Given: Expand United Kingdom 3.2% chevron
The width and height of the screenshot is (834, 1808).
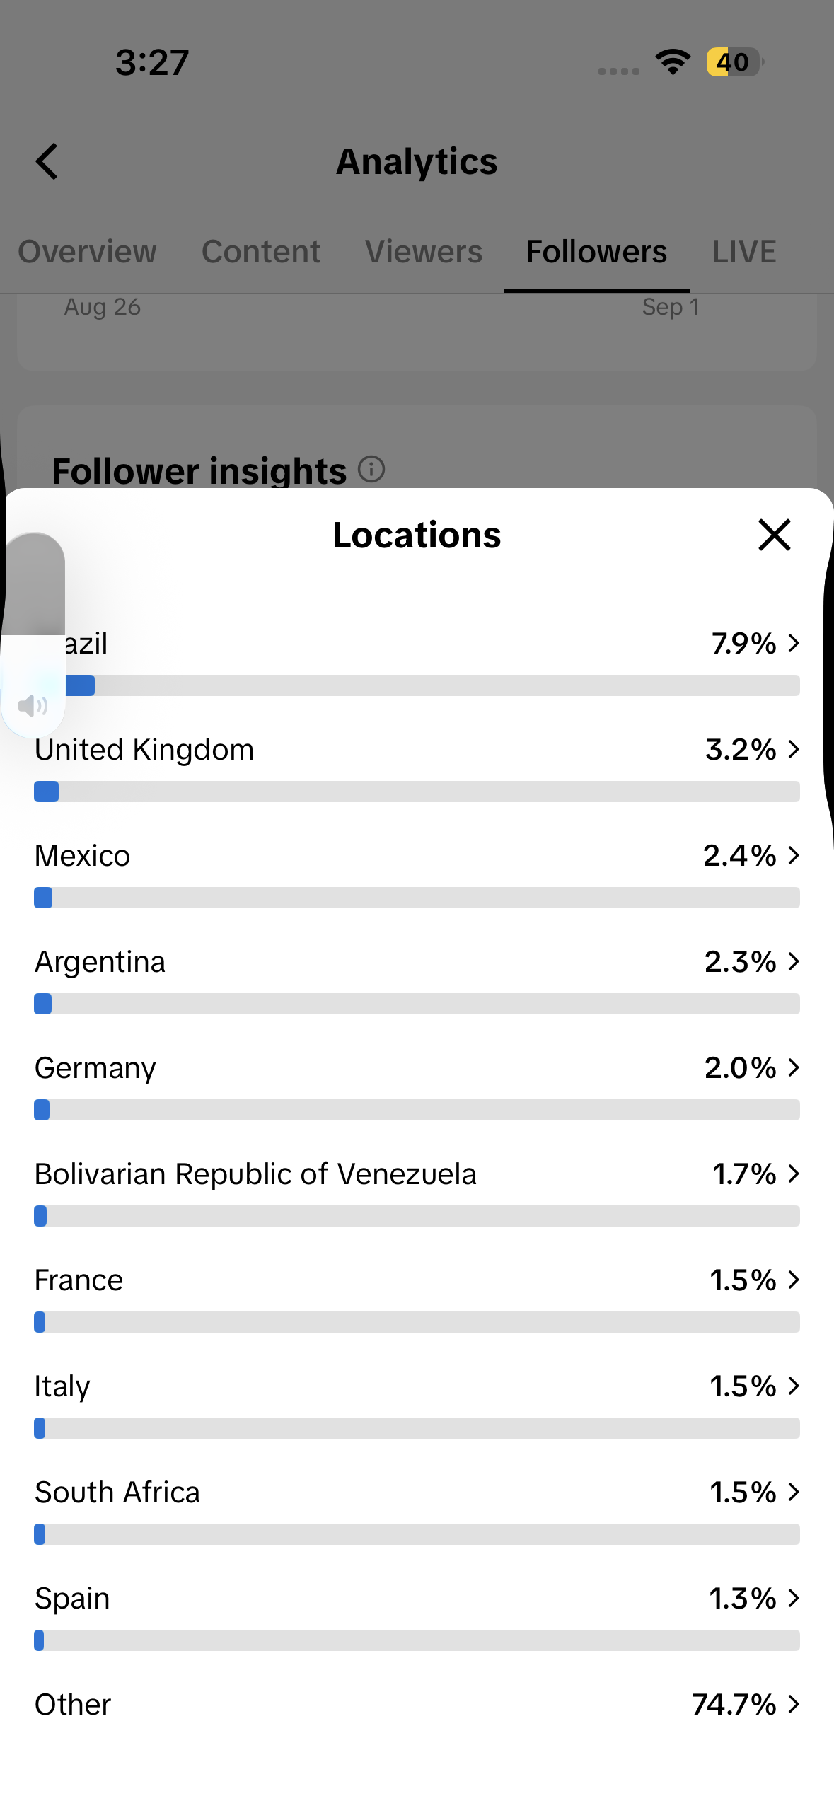Looking at the screenshot, I should click(794, 749).
